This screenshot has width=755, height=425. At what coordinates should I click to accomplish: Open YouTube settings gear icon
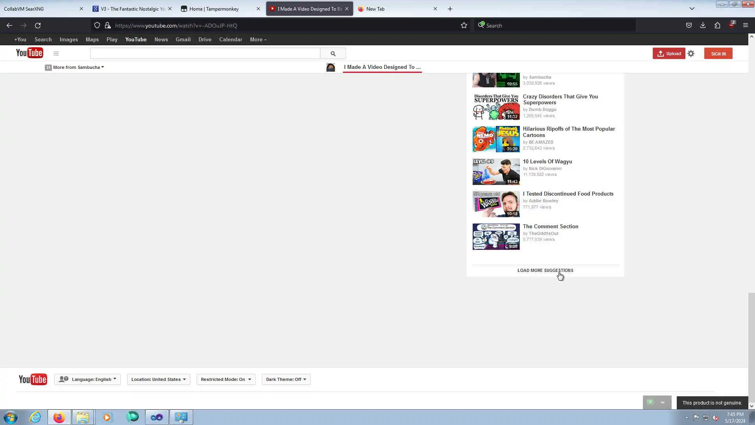[691, 54]
